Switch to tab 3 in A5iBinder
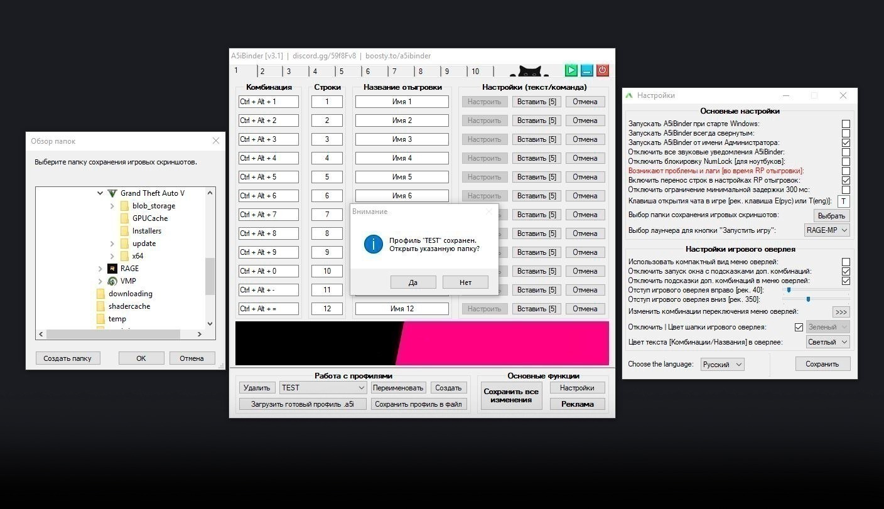 [296, 72]
